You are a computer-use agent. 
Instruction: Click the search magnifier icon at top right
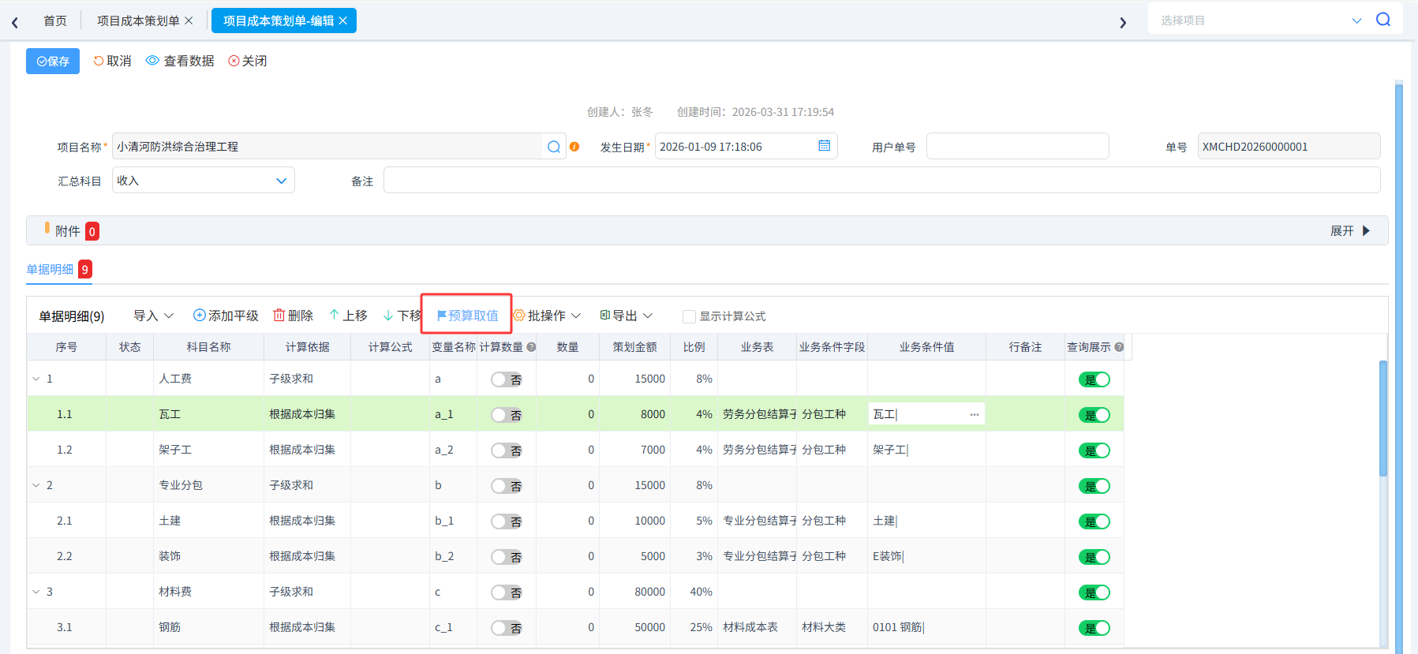click(x=1382, y=20)
